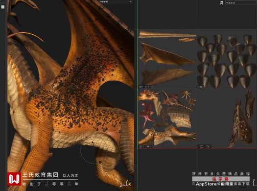The width and height of the screenshot is (257, 191).
Task: Click the axis gizmo in the 3D view
Action: point(126,184)
